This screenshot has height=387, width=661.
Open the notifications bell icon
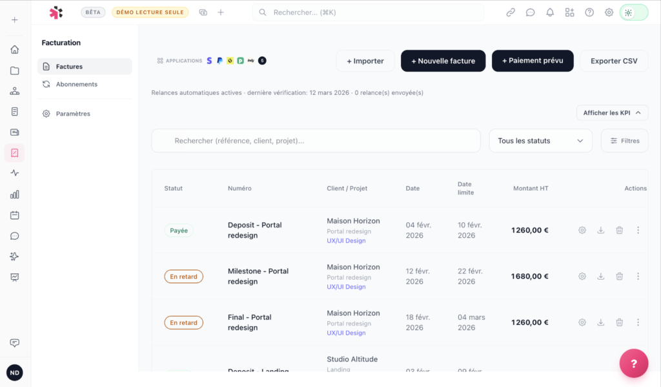click(550, 12)
